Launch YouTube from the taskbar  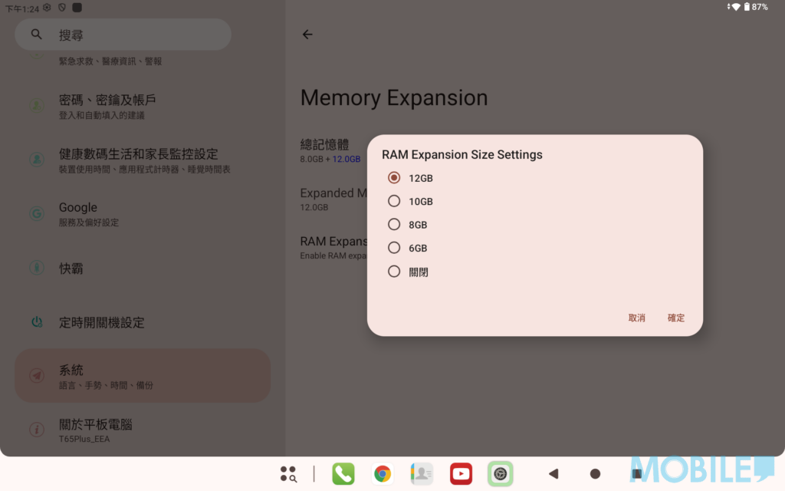(461, 474)
